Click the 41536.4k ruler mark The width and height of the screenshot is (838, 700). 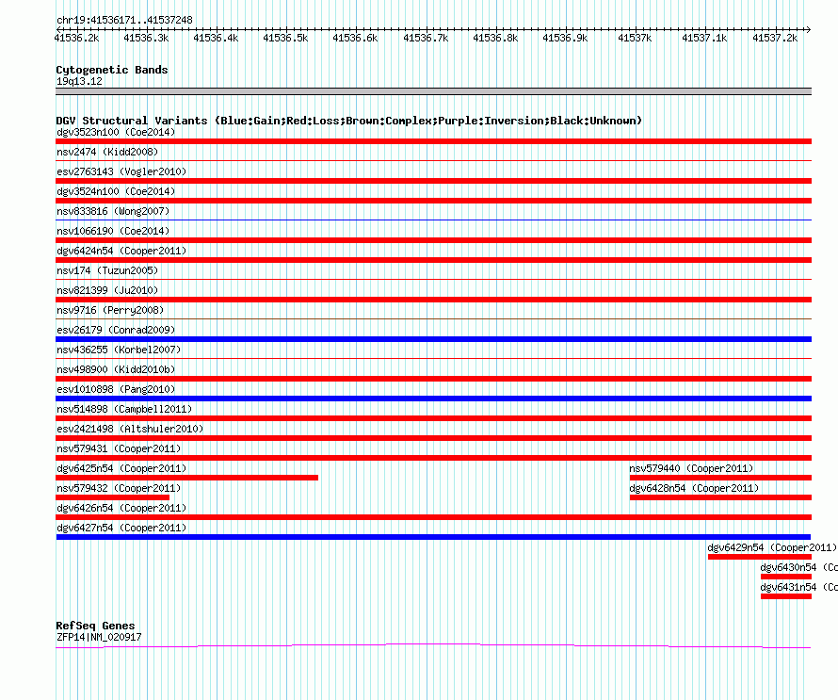[x=216, y=38]
